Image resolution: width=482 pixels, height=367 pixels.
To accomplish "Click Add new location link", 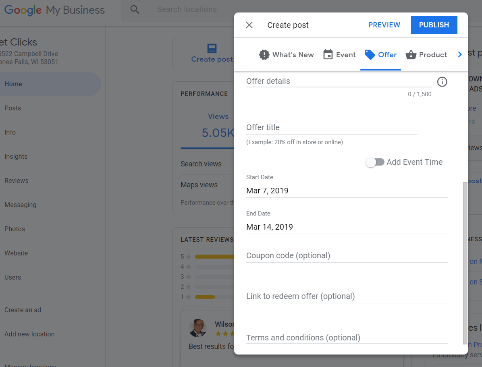I will point(29,334).
